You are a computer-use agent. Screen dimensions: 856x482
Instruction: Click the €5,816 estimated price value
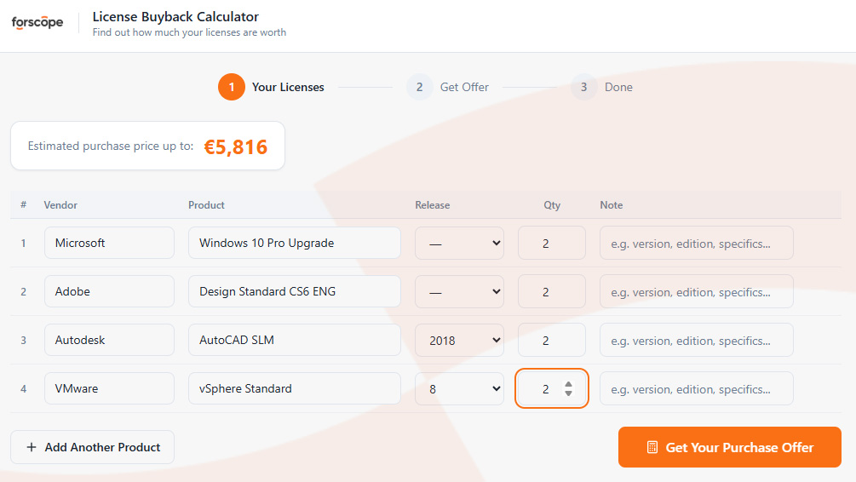(x=235, y=146)
